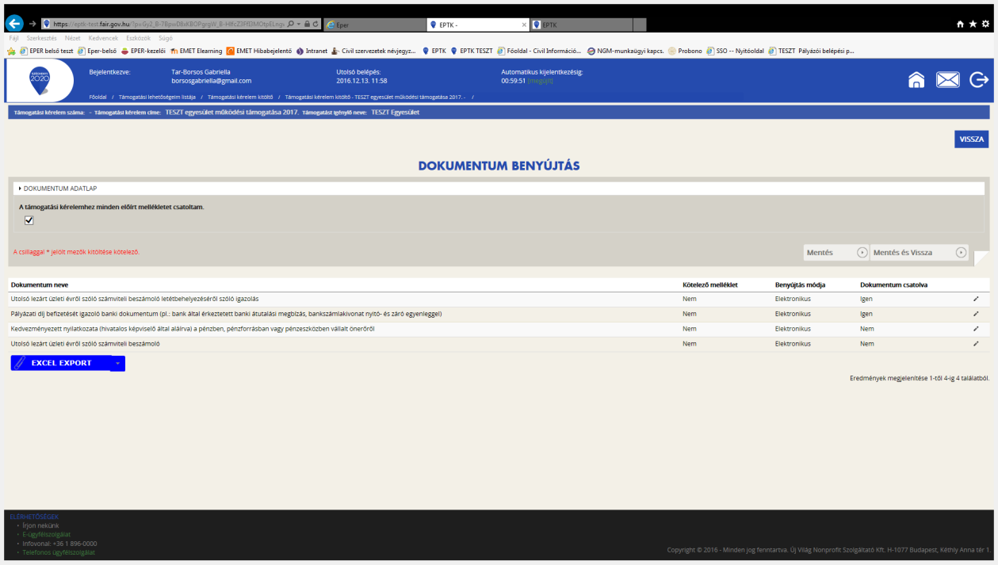Open 'TESZT Pályázói belépési p...' bookmark
Image resolution: width=998 pixels, height=565 pixels.
pos(813,51)
